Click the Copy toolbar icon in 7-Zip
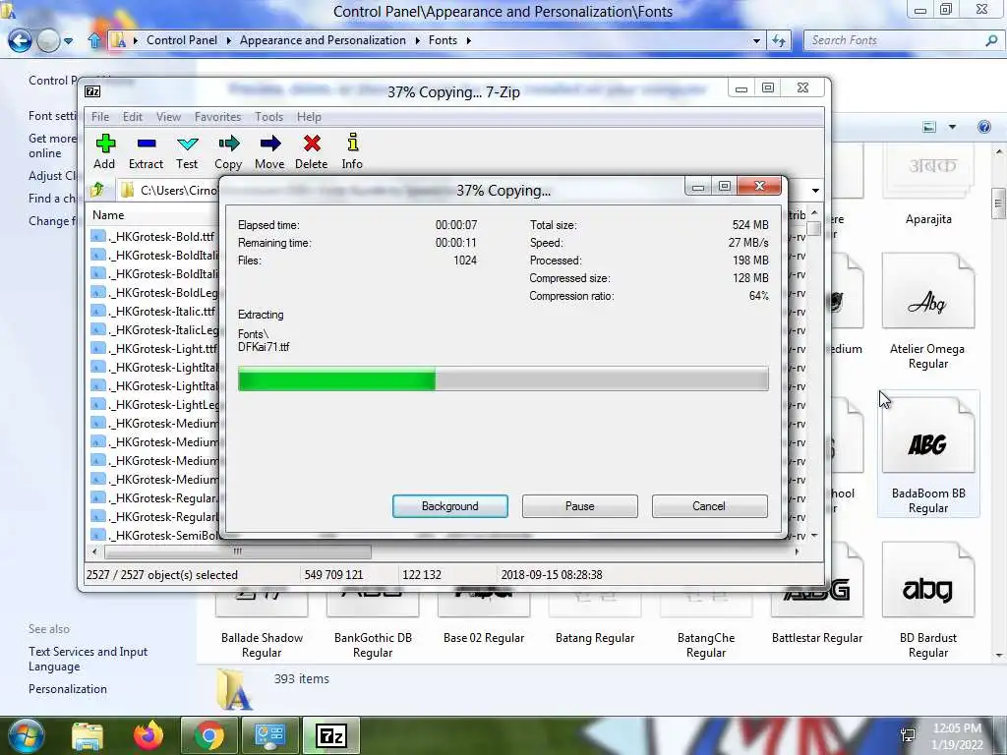 tap(228, 151)
